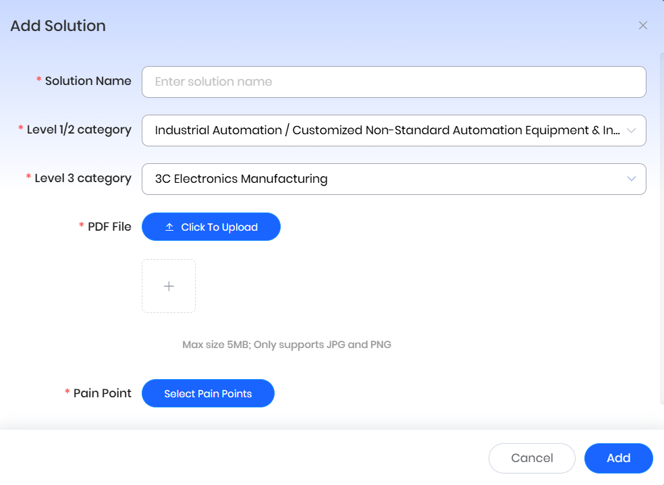Expand the Level 3 category chevron arrow
Viewport: 664px width, 485px height.
[631, 179]
